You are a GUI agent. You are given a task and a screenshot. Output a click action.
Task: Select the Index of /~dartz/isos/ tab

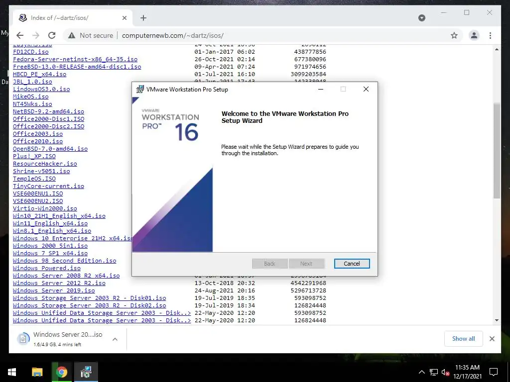click(x=72, y=18)
